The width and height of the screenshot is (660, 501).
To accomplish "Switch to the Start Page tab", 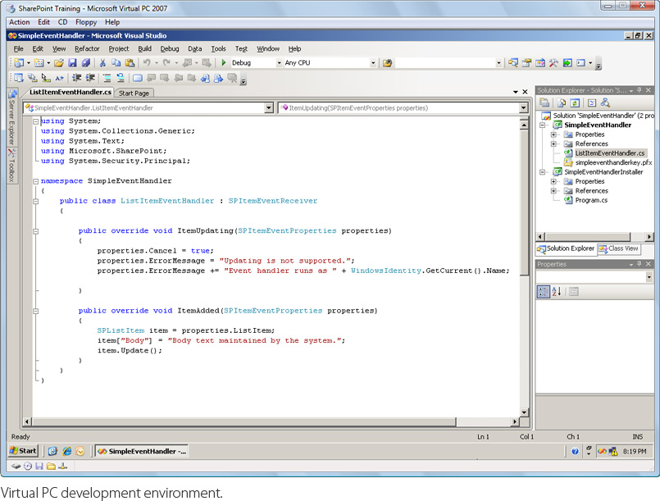I will point(134,93).
